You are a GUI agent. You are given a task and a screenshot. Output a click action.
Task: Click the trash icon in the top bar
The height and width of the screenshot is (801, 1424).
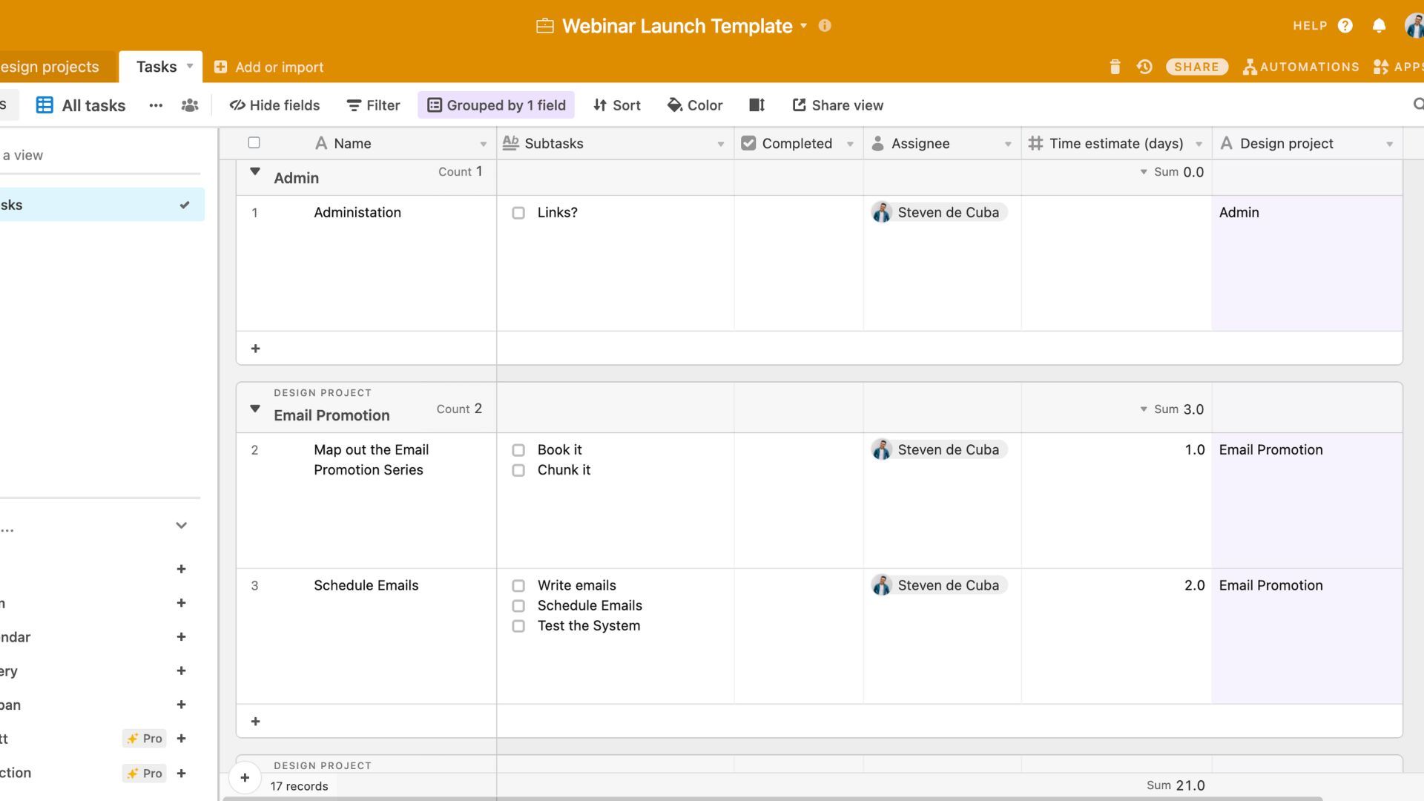pyautogui.click(x=1115, y=67)
